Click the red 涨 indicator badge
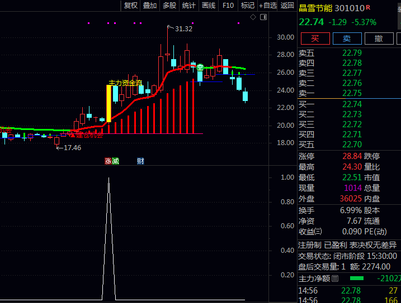401x303 pixels. pos(108,161)
